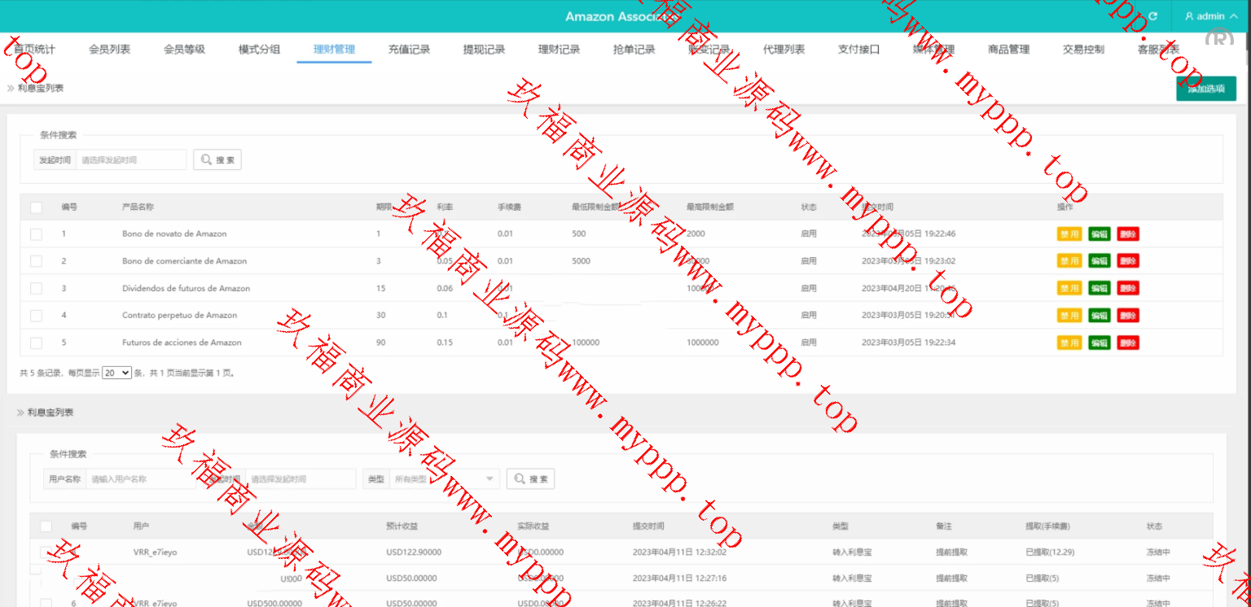Click the yellow 禁用 icon for Futuros de acciones
The image size is (1251, 607).
pyautogui.click(x=1069, y=343)
